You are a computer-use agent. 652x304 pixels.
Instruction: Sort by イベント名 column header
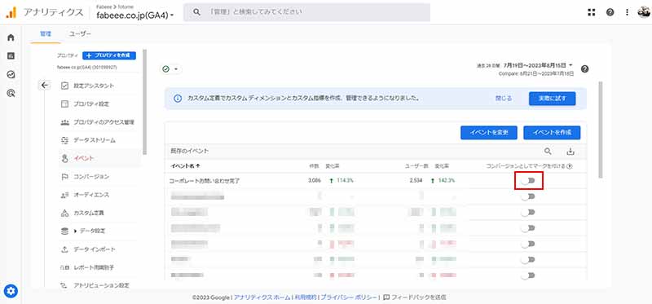(186, 166)
